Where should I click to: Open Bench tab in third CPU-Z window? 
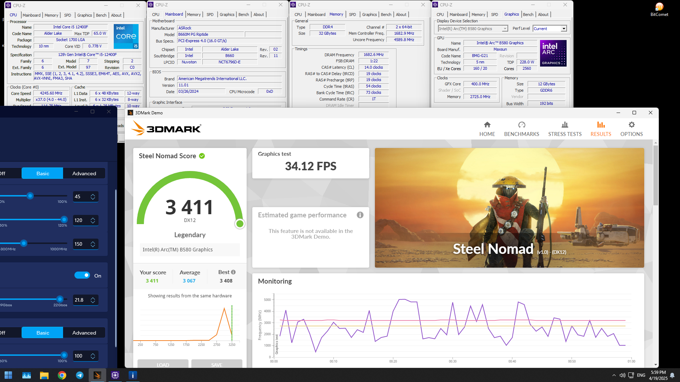point(386,15)
